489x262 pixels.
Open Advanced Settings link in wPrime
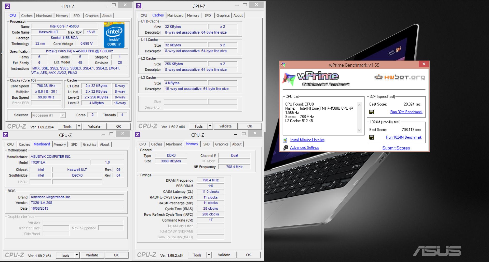coord(305,148)
